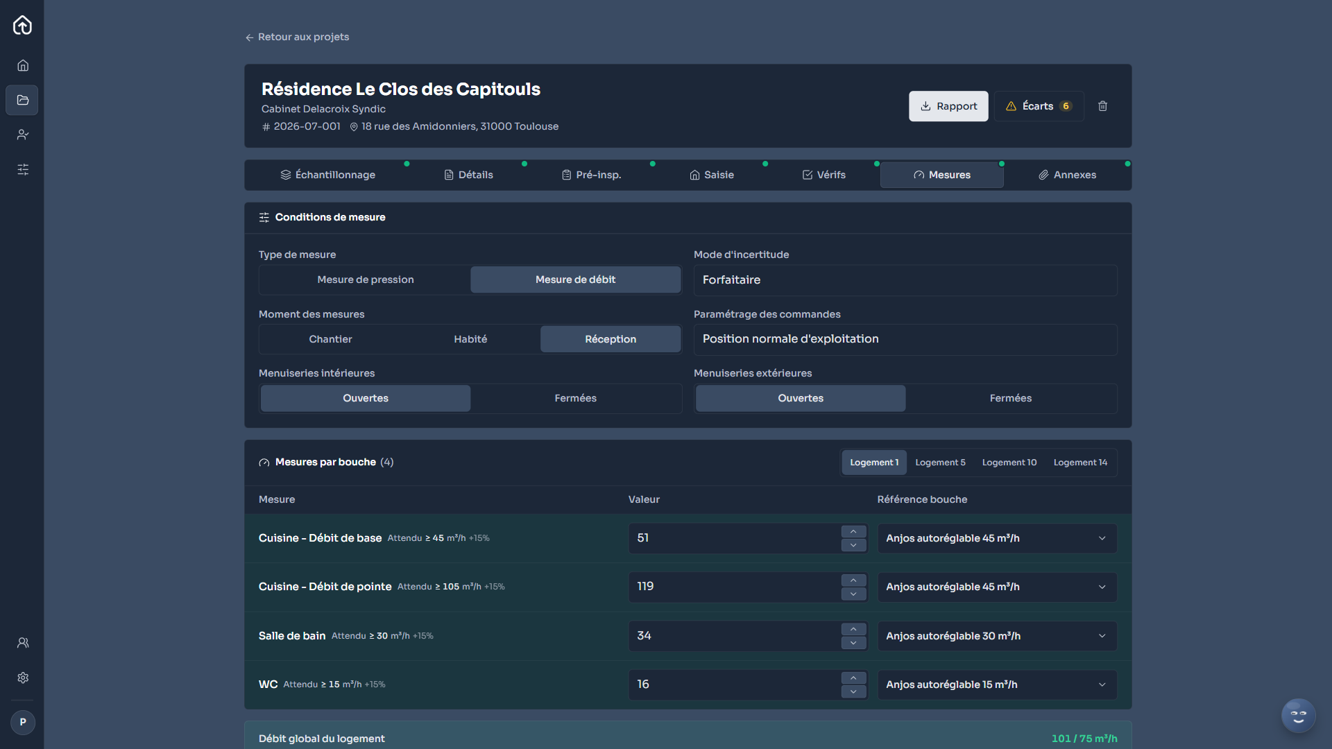Open the user-check sidebar icon

pyautogui.click(x=22, y=135)
